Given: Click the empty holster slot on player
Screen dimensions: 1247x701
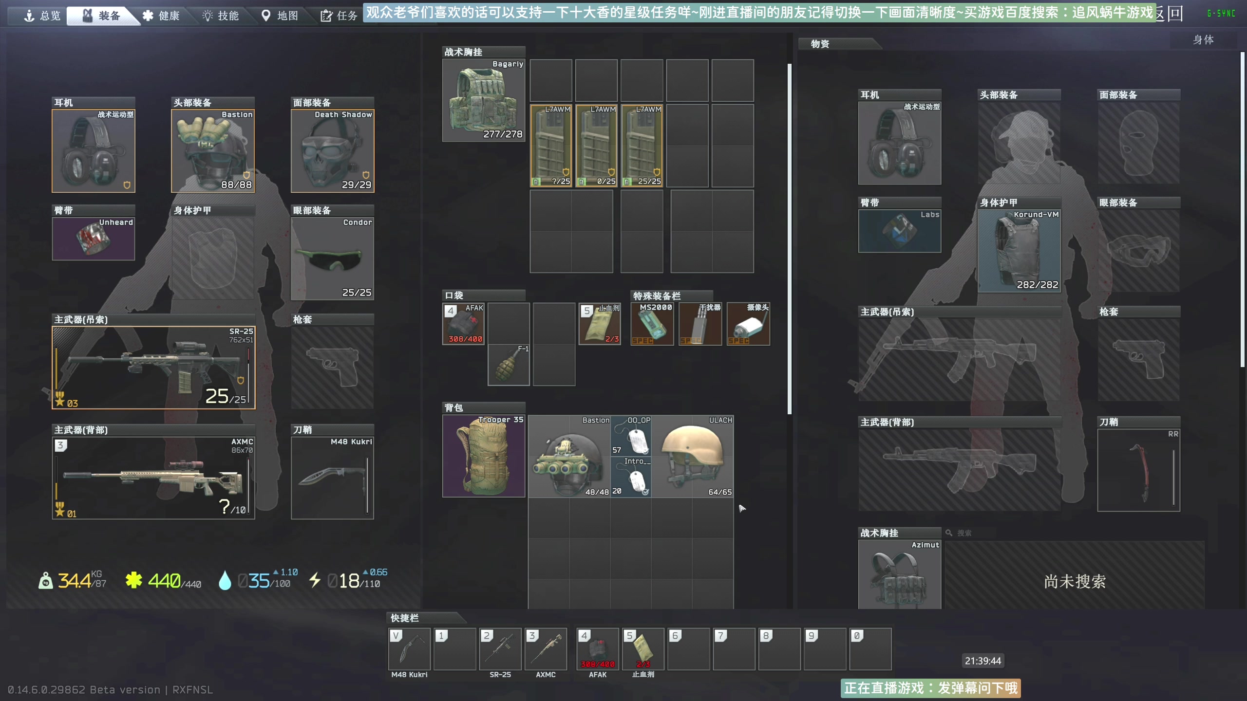Looking at the screenshot, I should (333, 368).
